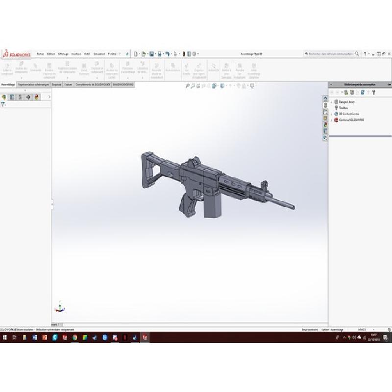Expand the Design Library tree node

click(x=332, y=102)
